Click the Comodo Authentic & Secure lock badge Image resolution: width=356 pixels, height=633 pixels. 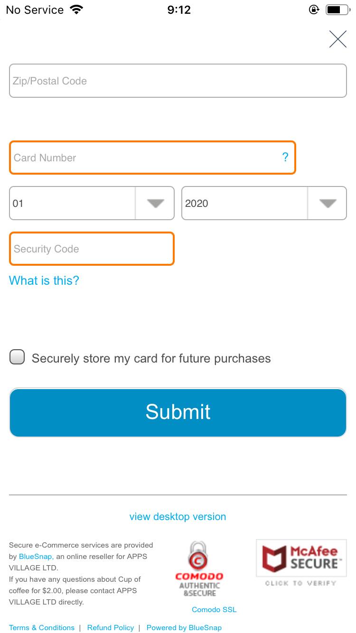tap(199, 569)
